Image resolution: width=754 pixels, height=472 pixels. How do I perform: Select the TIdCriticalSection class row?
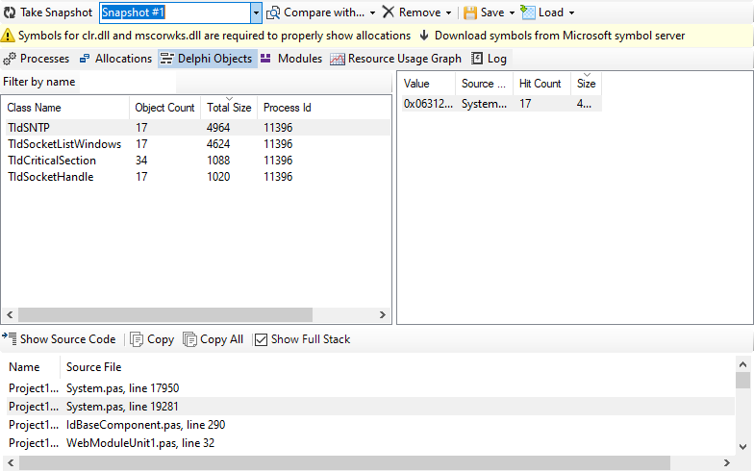(x=52, y=161)
